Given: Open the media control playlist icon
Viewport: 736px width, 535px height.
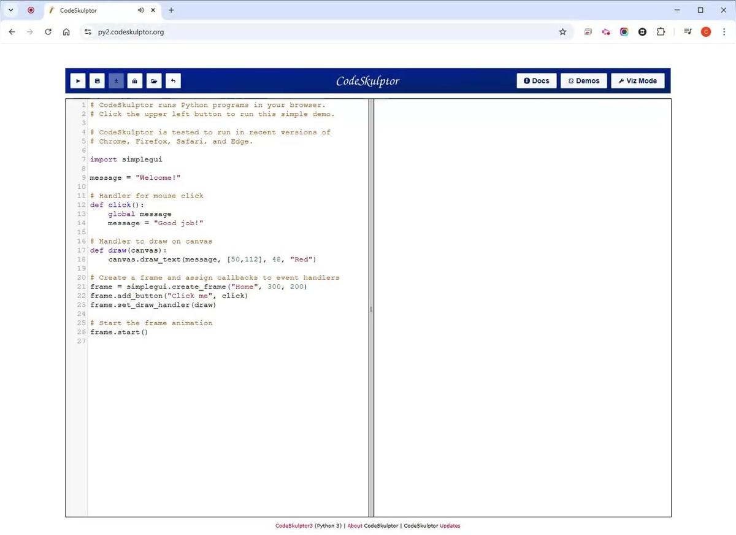Looking at the screenshot, I should (688, 32).
